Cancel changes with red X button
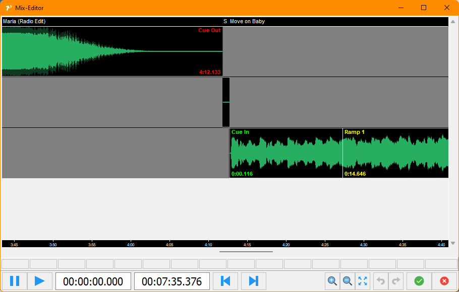 [444, 281]
